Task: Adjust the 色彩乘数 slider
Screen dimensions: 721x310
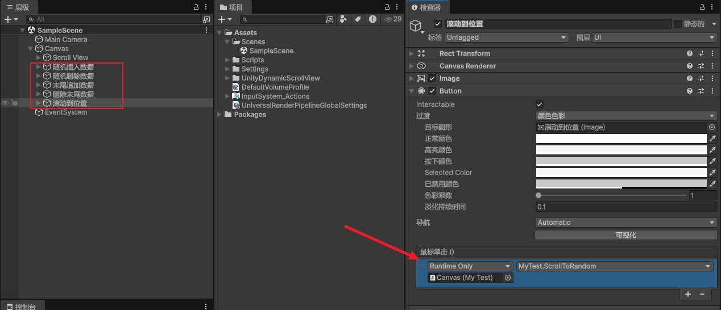Action: pos(612,195)
